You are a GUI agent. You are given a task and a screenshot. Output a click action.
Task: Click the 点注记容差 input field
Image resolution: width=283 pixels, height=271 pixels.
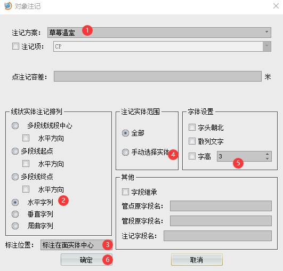coord(158,76)
